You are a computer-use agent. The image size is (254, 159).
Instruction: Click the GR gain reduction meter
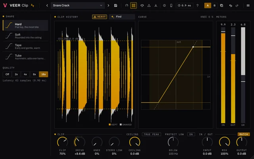[x=243, y=75]
